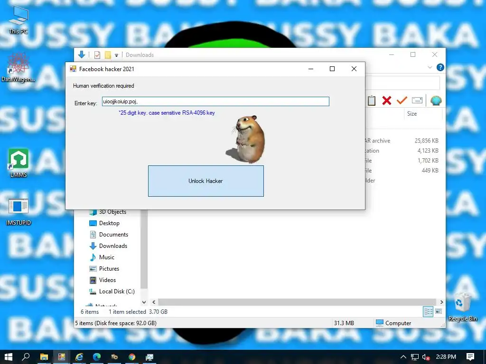This screenshot has width=486, height=364.
Task: Open 3D Objects in navigation pane
Action: point(112,212)
